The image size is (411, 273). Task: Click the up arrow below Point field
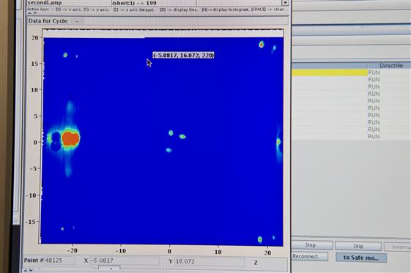tap(26, 270)
